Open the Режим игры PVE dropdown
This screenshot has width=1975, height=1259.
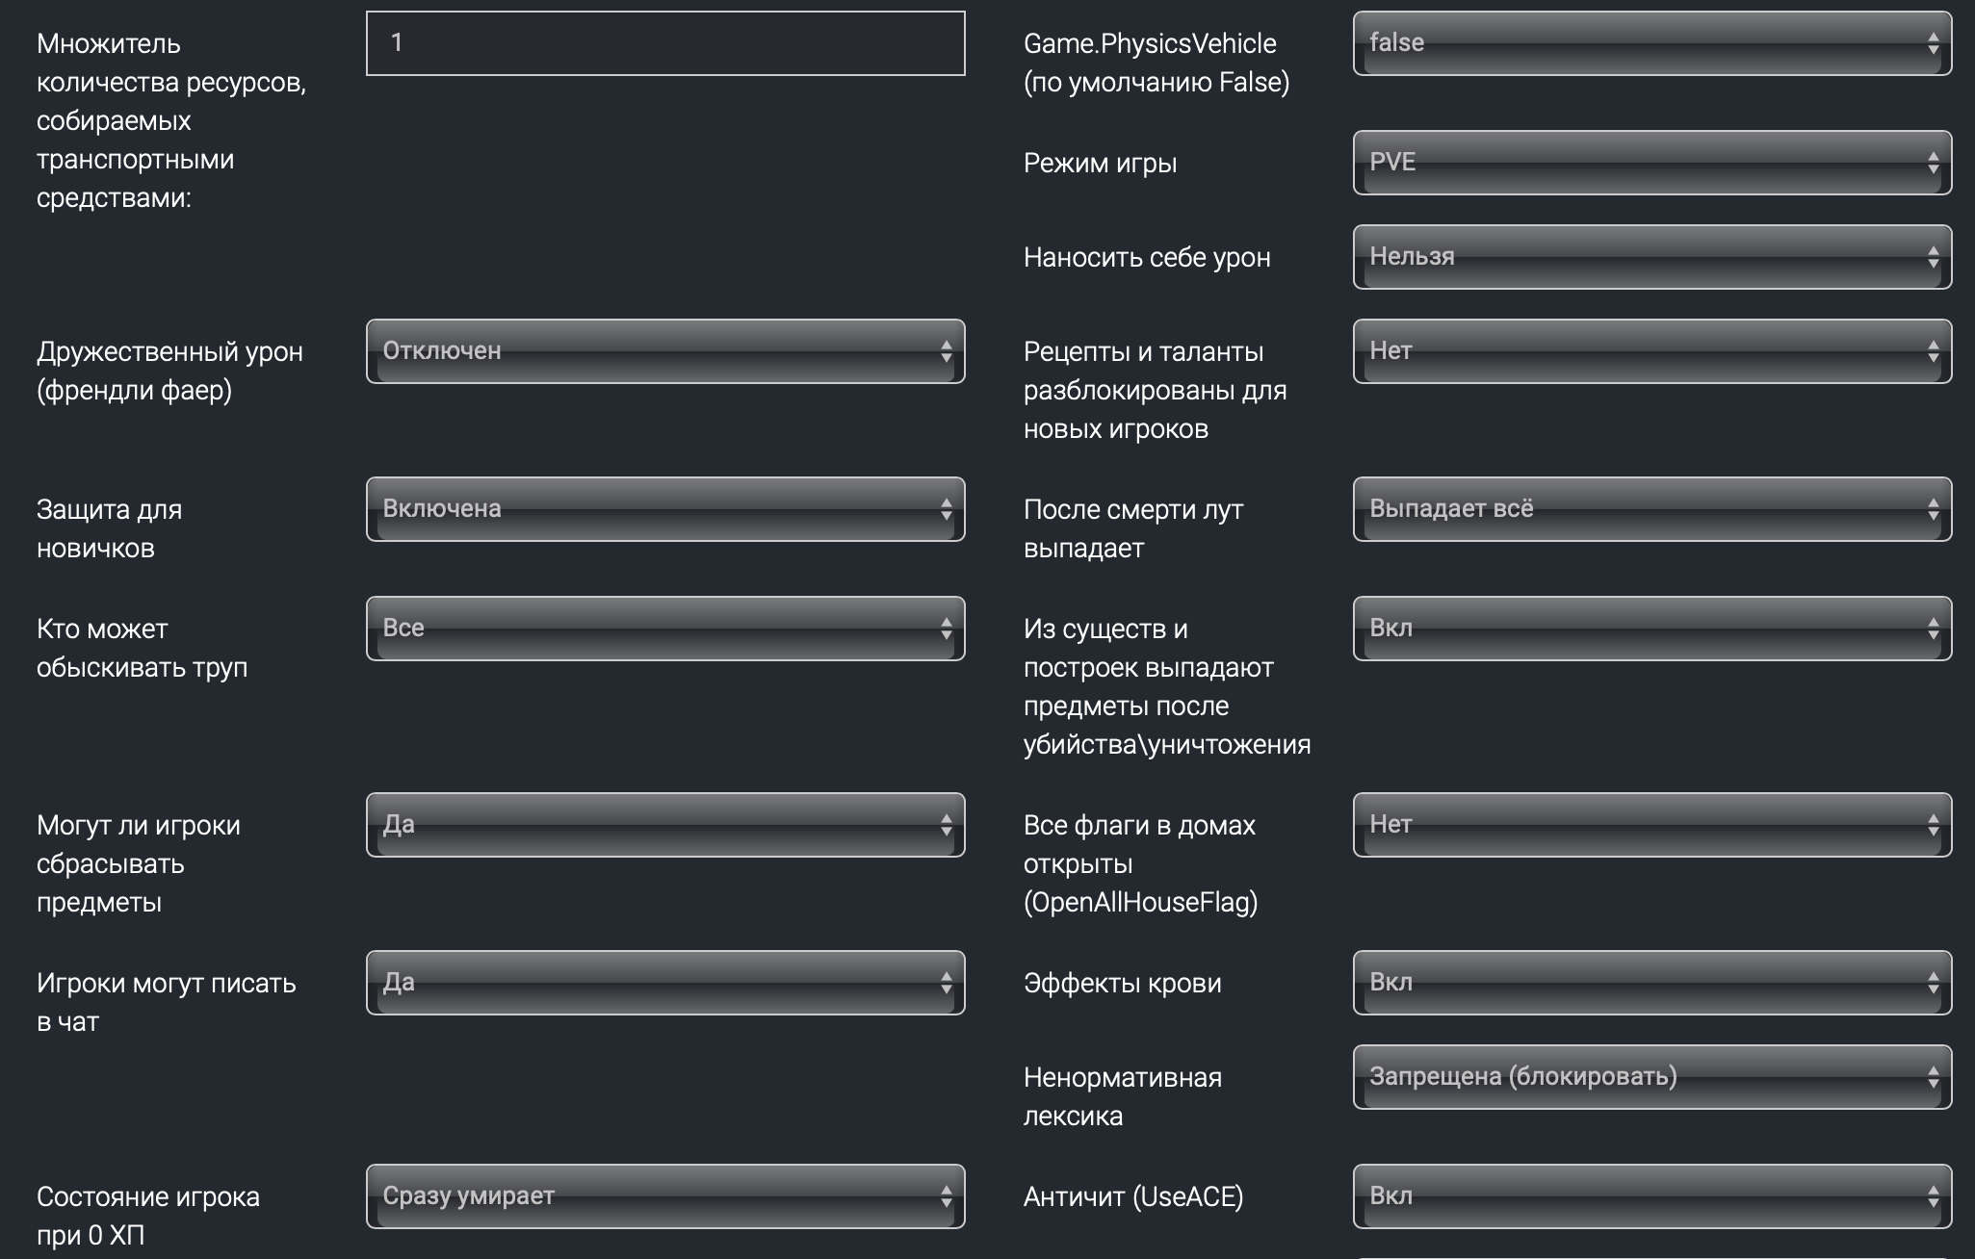point(1651,163)
